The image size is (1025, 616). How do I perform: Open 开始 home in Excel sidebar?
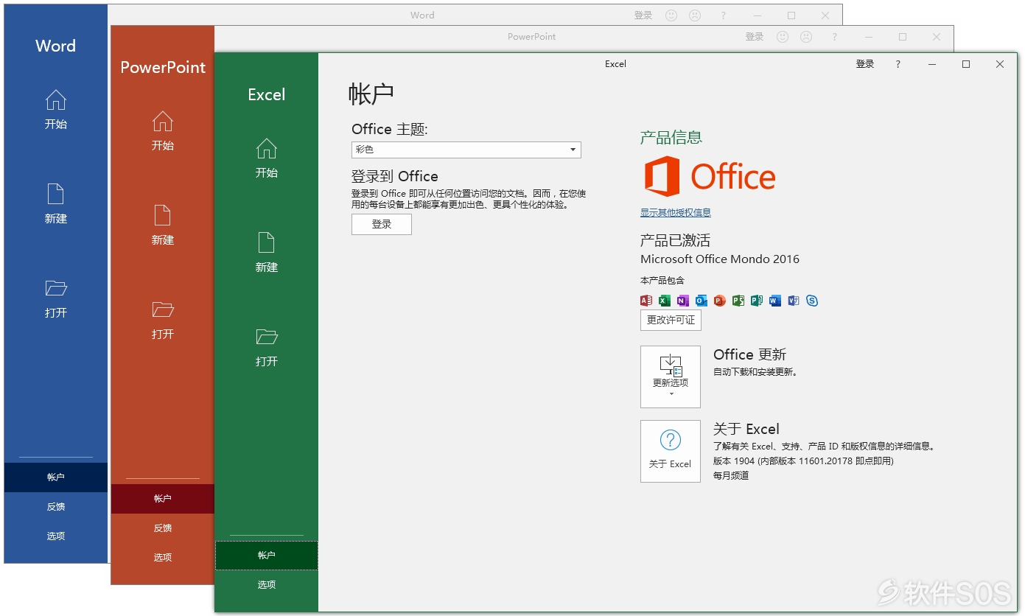[x=267, y=158]
